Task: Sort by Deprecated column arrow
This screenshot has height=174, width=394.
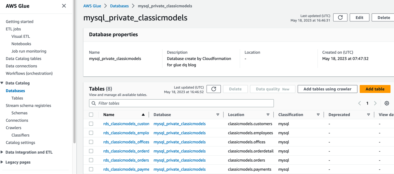Action: (x=368, y=115)
